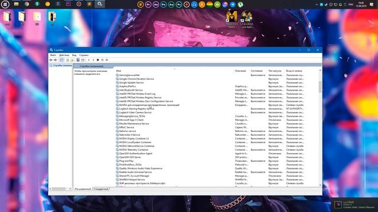The image size is (378, 212).
Task: Select NVIDIA NetworkService Container service
Action: pos(210,146)
